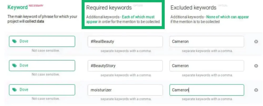Viewport: 263px width, 106px height.
Task: Click the green "None of which can appear" text
Action: pos(227,17)
